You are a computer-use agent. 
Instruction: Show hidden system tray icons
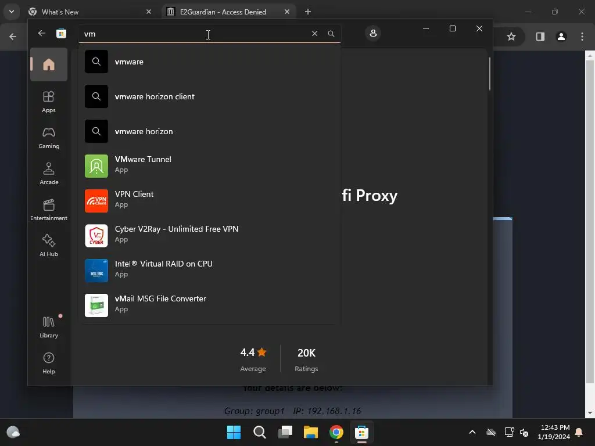point(472,432)
